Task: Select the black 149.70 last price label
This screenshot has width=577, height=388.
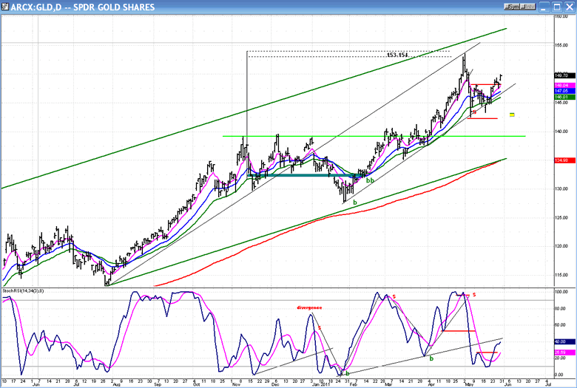Action: pyautogui.click(x=561, y=75)
